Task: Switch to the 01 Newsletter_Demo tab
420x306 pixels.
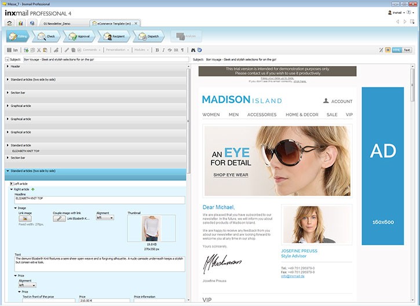Action: [x=64, y=23]
